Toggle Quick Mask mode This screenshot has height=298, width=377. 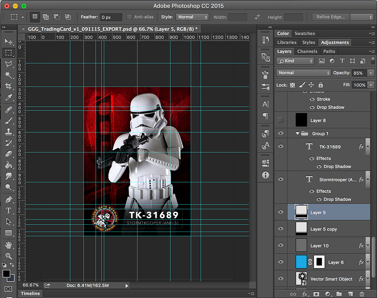[x=8, y=289]
